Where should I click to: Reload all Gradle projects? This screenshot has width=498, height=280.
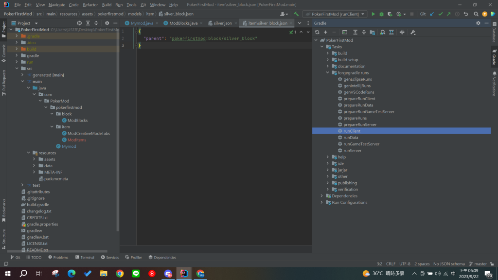[x=317, y=32]
